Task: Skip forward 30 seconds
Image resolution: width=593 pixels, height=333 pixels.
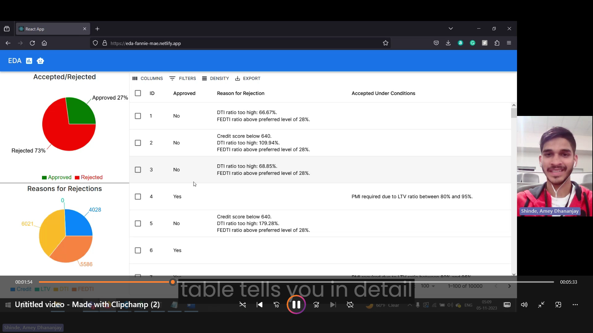Action: click(x=316, y=305)
